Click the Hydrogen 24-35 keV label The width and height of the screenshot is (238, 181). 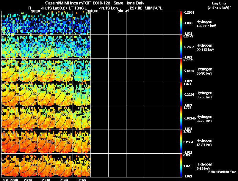pyautogui.click(x=204, y=119)
